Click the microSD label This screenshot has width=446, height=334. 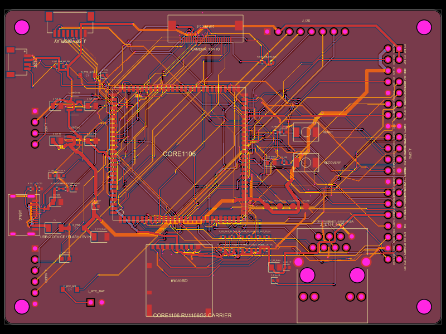pyautogui.click(x=179, y=281)
